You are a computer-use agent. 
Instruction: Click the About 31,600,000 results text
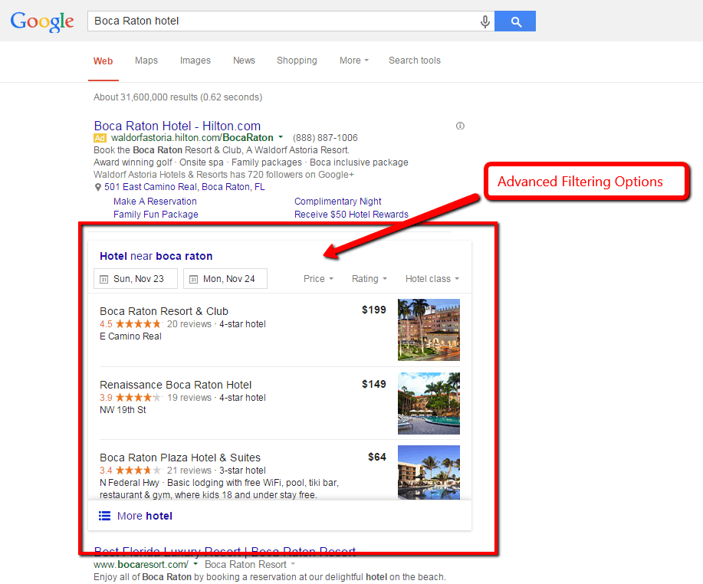pos(178,97)
